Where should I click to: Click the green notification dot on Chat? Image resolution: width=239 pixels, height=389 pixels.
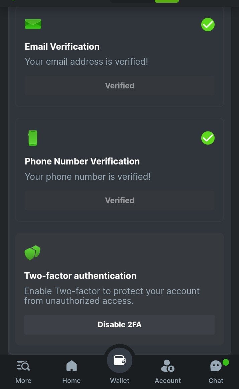pyautogui.click(x=226, y=362)
